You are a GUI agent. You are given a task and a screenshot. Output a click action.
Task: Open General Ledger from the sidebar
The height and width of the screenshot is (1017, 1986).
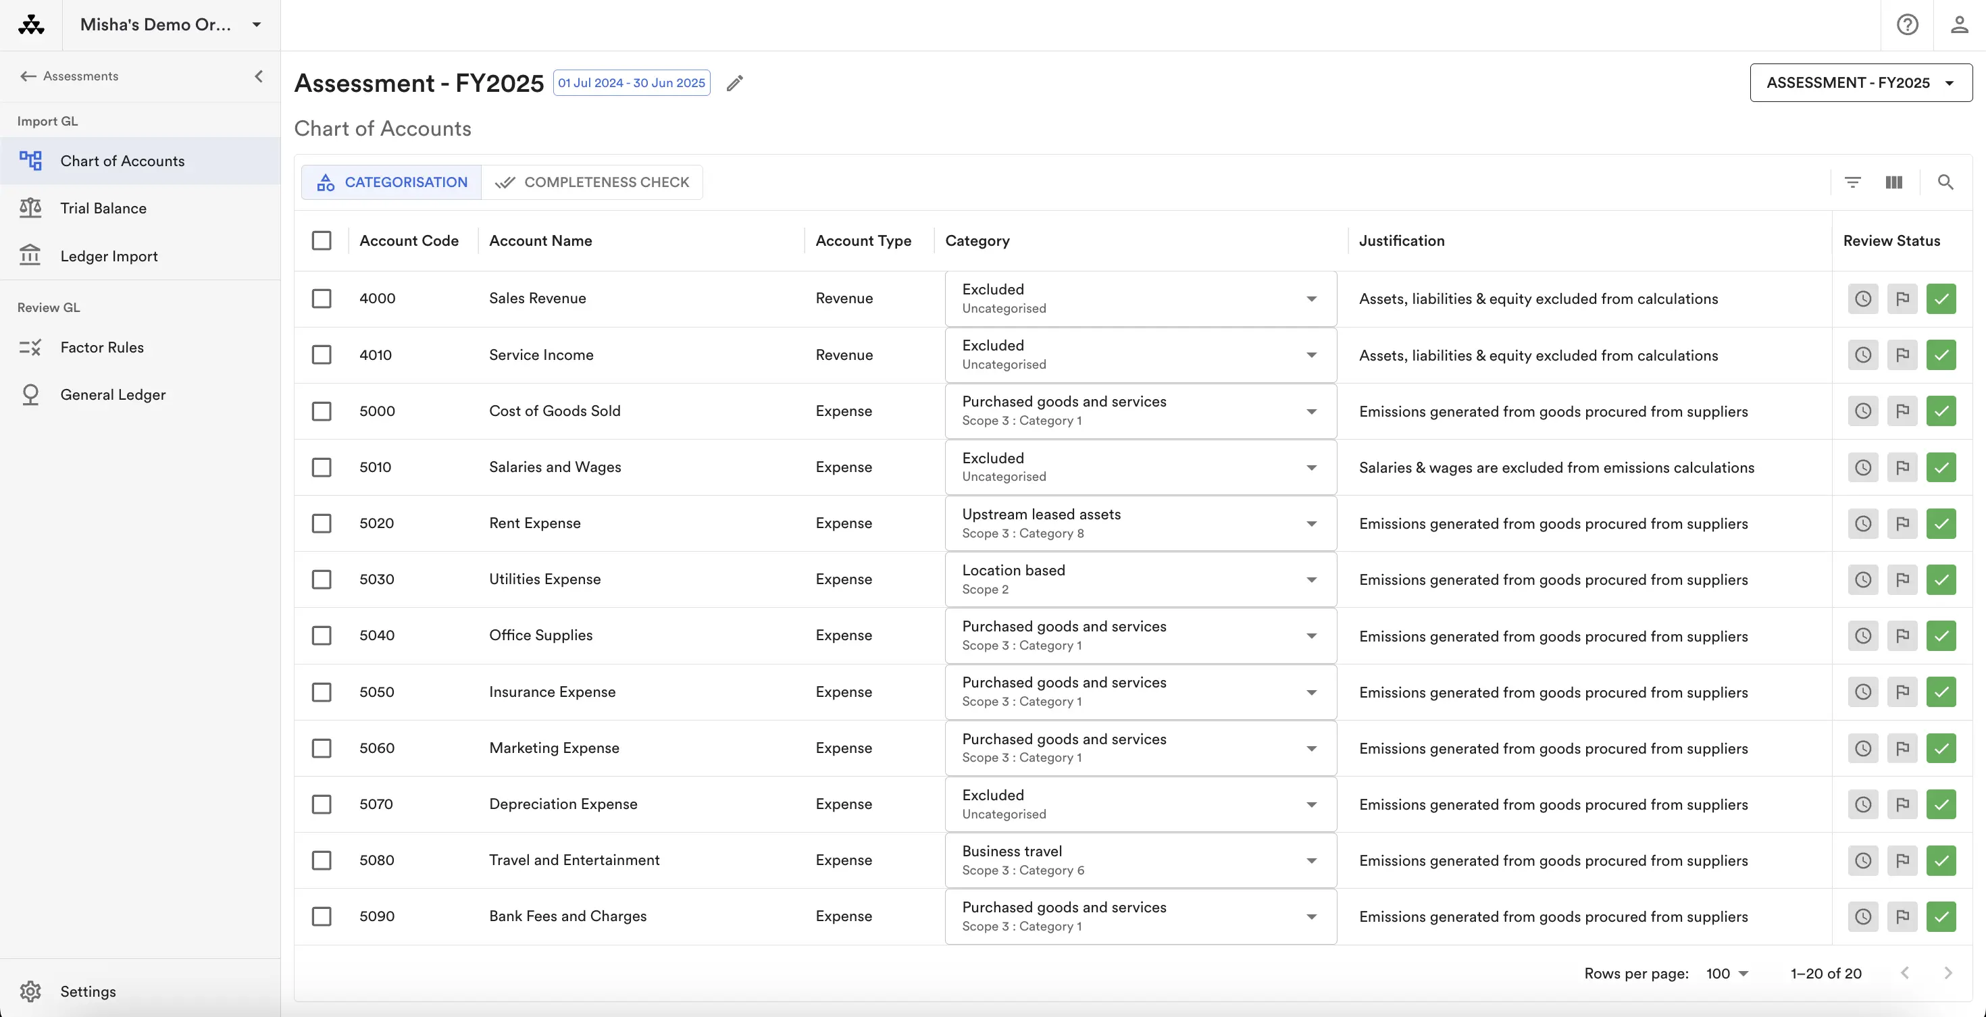click(x=114, y=394)
